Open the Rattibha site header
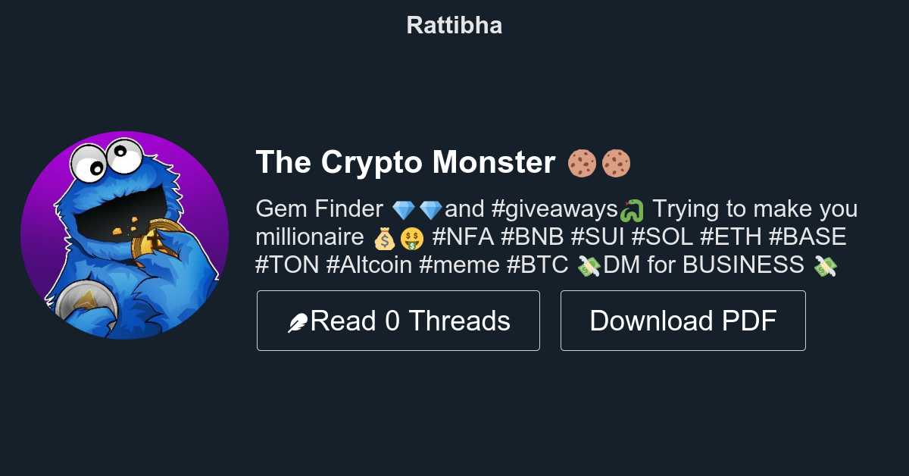 coord(454,25)
